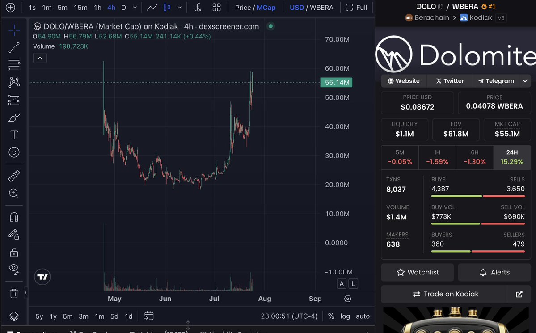Screen dimensions: 536x333
Task: Open the Dolomite Twitter link
Action: (450, 81)
